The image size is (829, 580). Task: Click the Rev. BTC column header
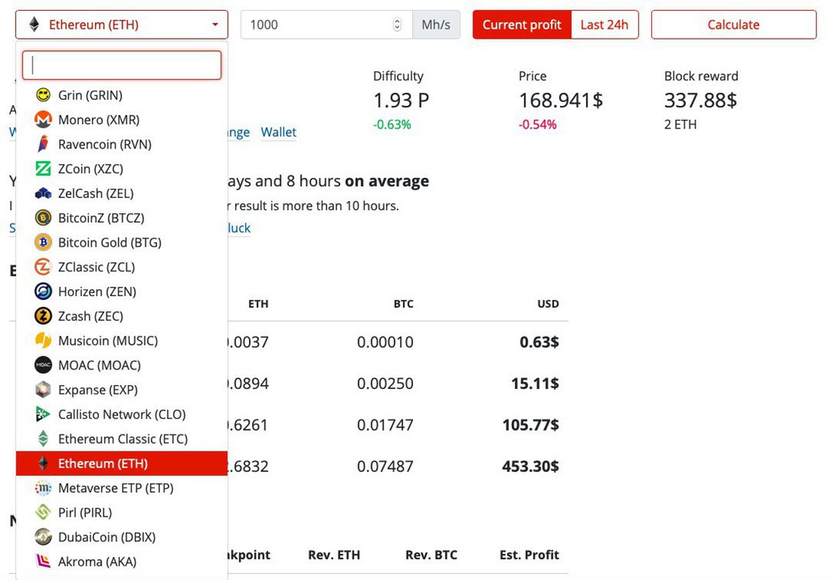(432, 554)
